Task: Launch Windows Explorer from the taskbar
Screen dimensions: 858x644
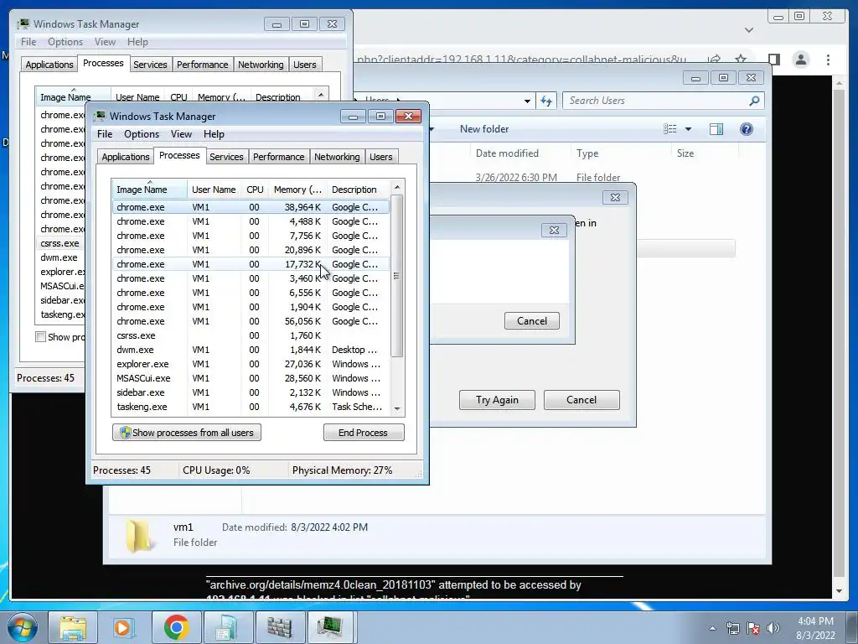Action: 73,627
